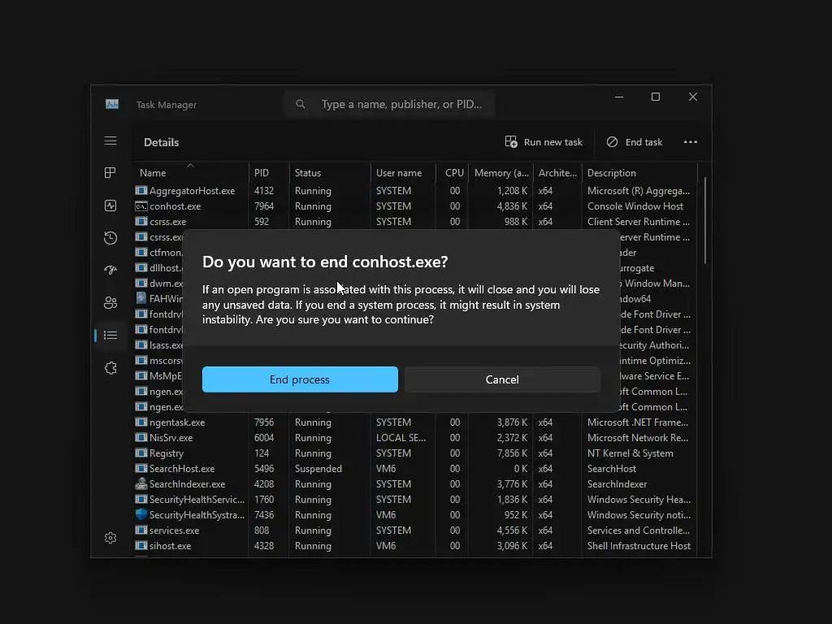832x624 pixels.
Task: Click the 7,856 K memory value
Action: click(512, 453)
